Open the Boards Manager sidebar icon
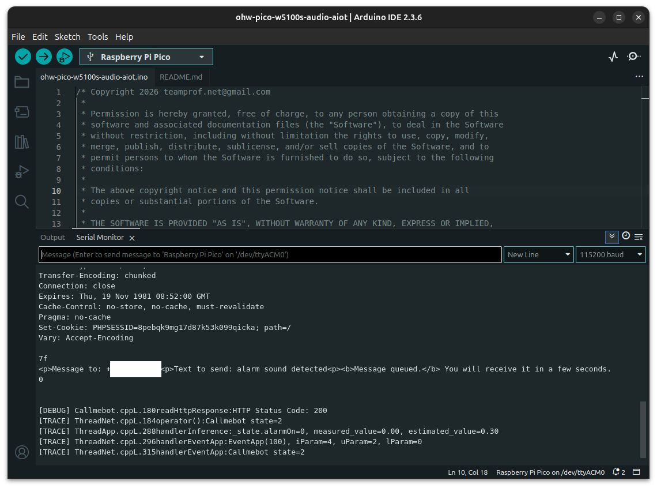Screen dimensions: 657x488 tap(22, 112)
